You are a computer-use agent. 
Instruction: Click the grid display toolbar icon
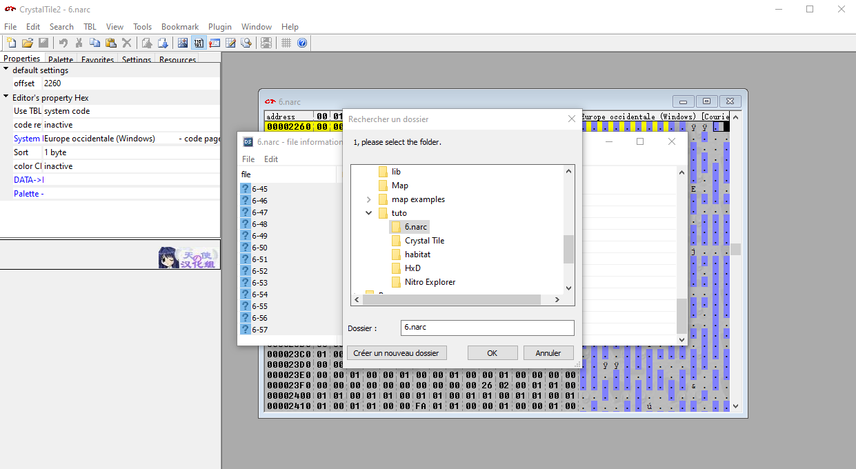(286, 43)
